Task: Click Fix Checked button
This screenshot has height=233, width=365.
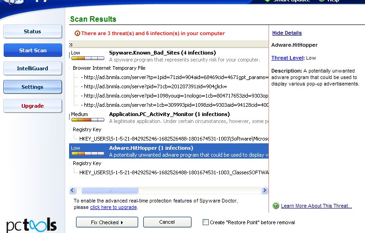Action: [107, 222]
